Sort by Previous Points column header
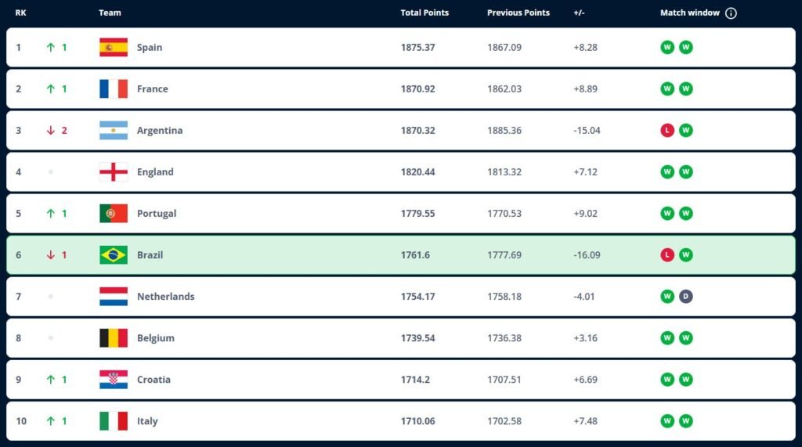This screenshot has width=802, height=447. coord(518,13)
